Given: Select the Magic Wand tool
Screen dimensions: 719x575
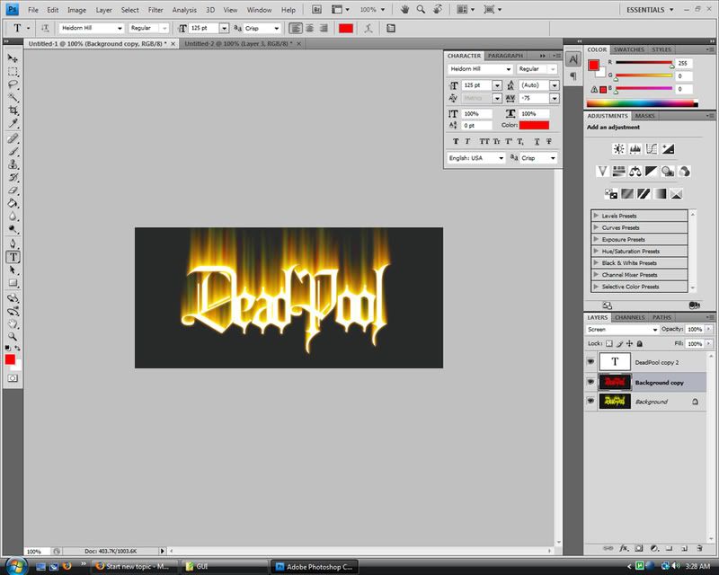Looking at the screenshot, I should click(x=13, y=97).
